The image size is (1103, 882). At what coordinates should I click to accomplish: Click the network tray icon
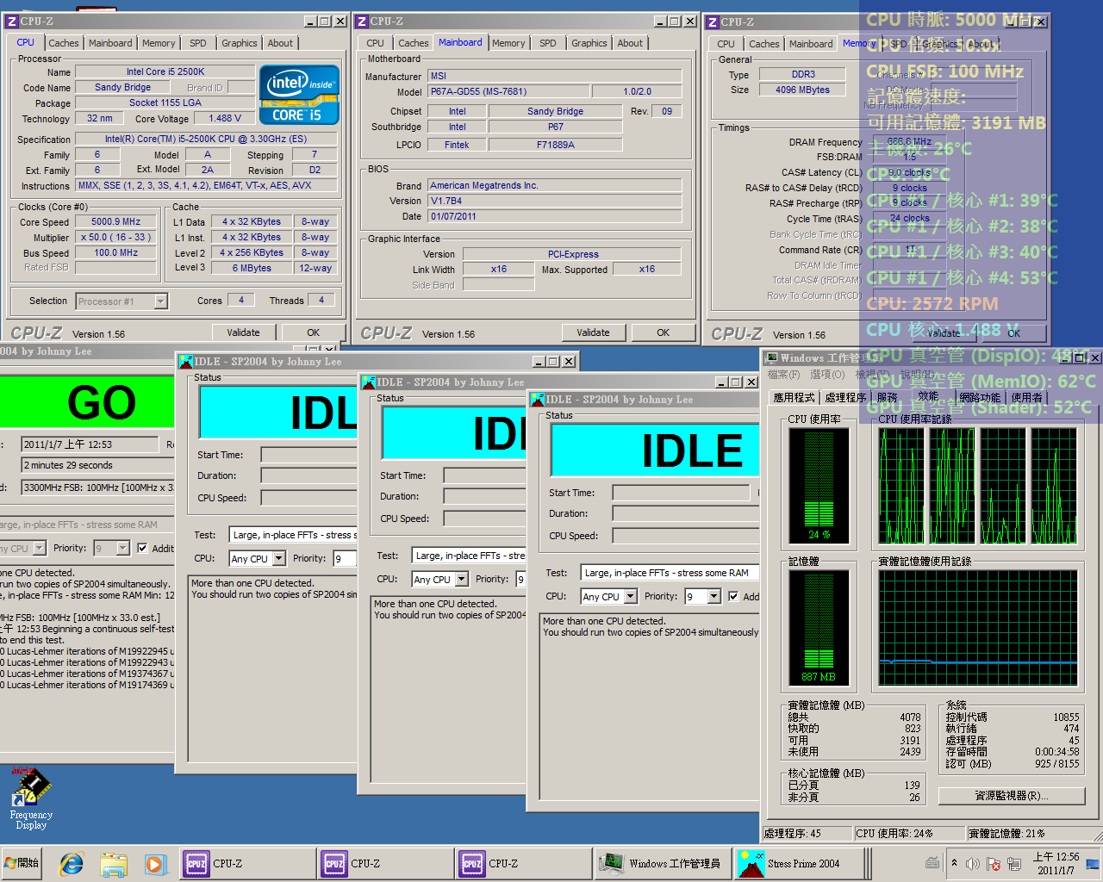[x=1014, y=863]
